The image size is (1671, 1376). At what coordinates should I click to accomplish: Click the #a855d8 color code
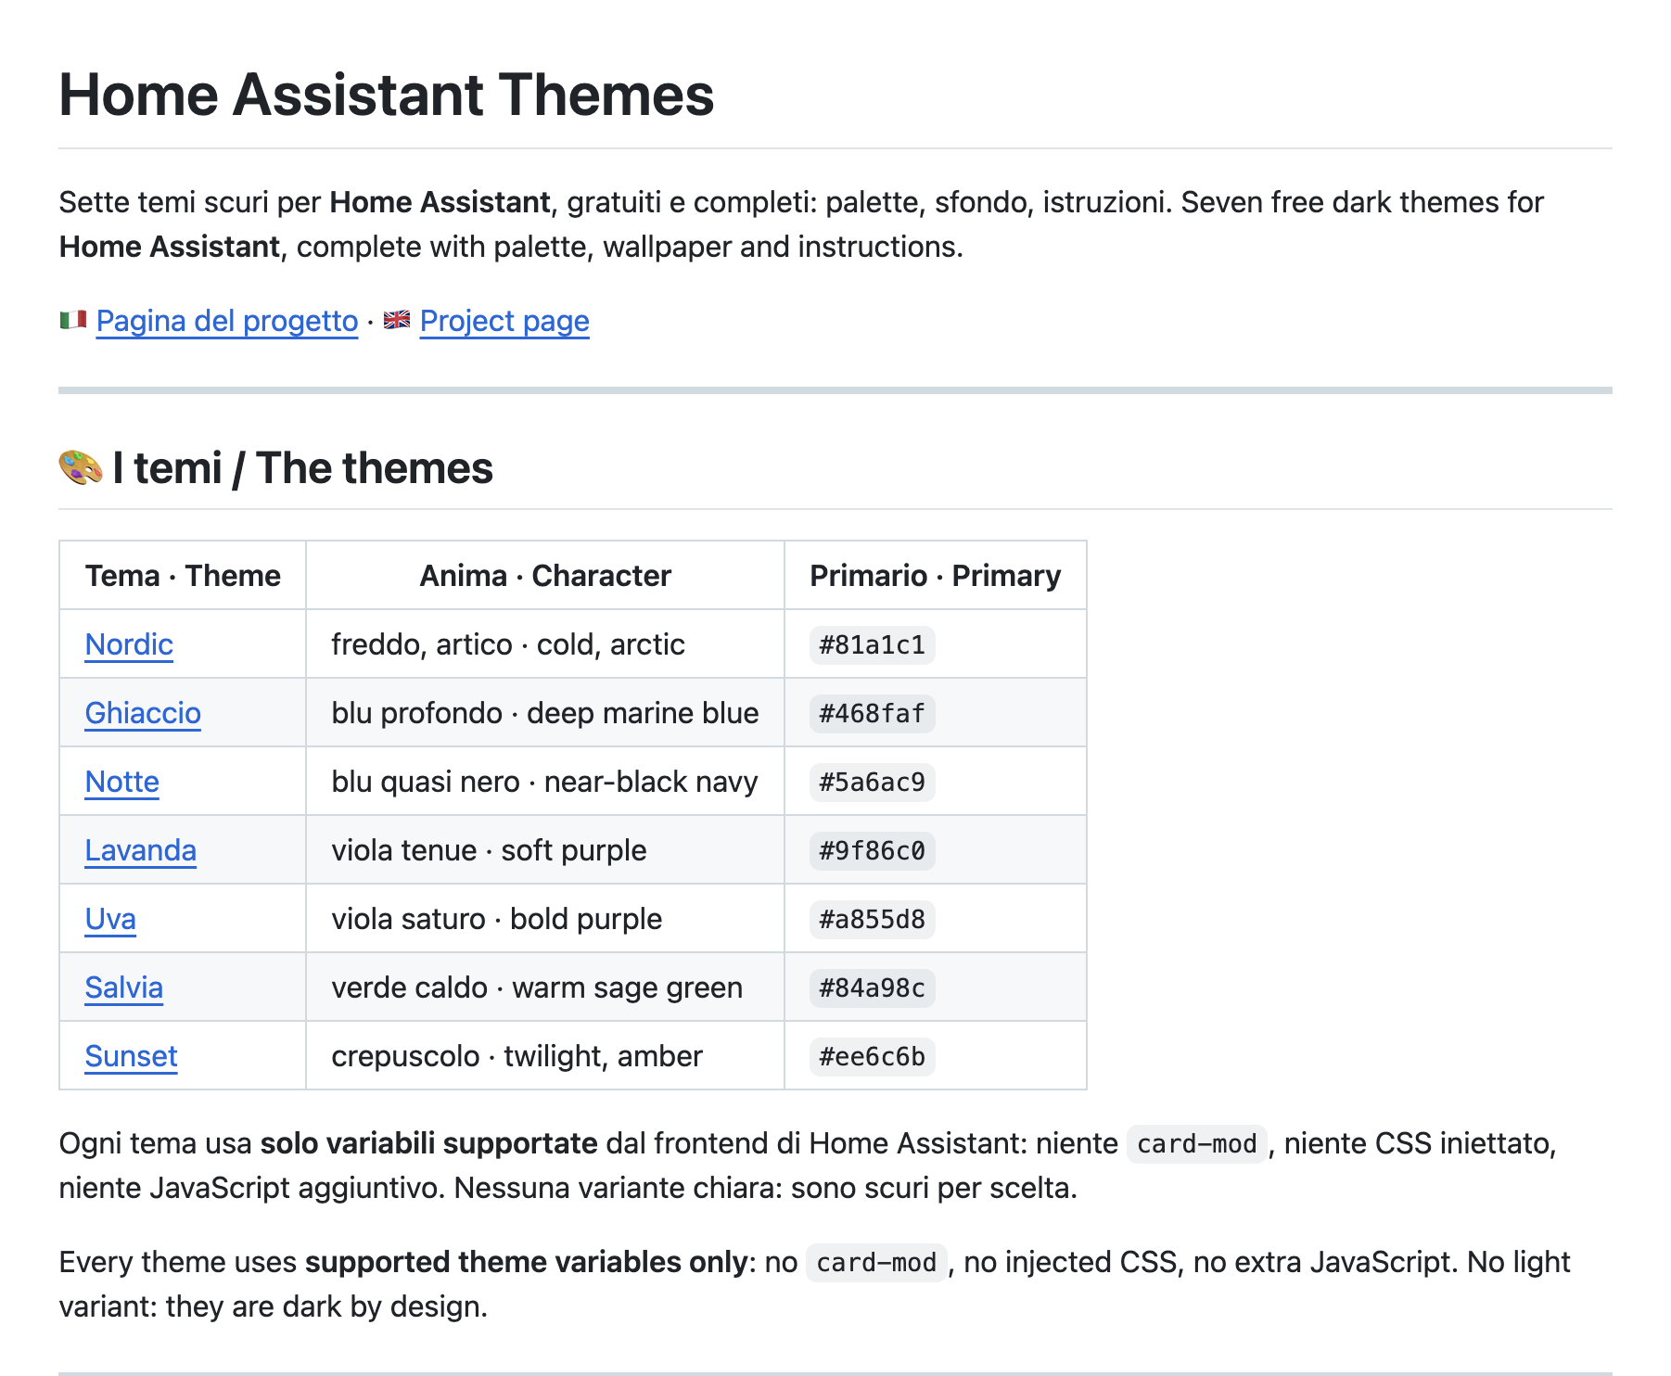point(873,920)
